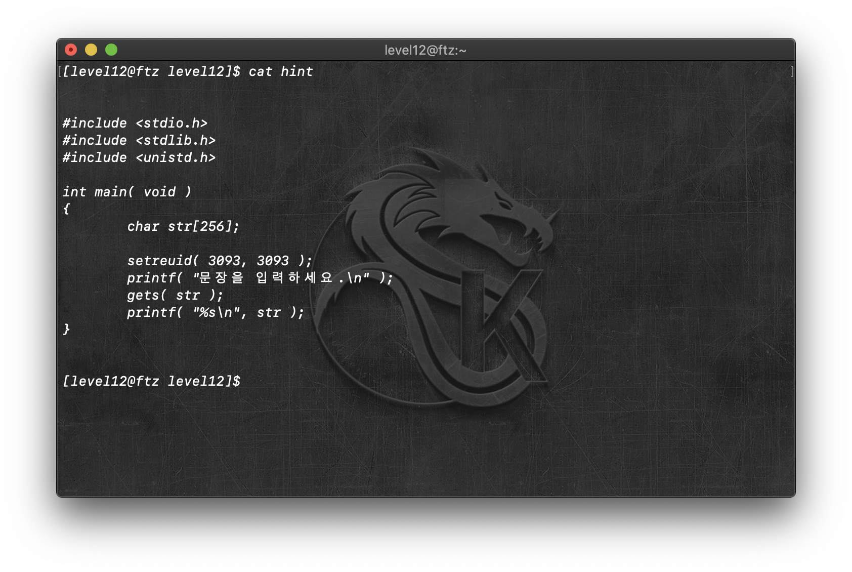Click the window title level12@ftz:~
Screen dimensions: 852x572
click(x=425, y=50)
